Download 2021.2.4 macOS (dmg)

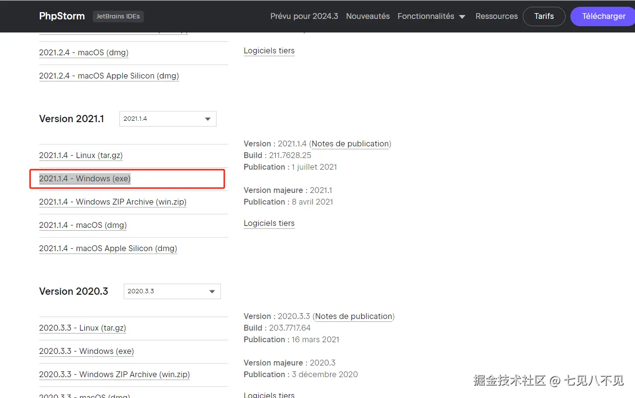coord(84,52)
